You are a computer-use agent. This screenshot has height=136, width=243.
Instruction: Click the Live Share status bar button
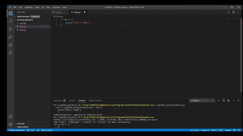coord(47,130)
